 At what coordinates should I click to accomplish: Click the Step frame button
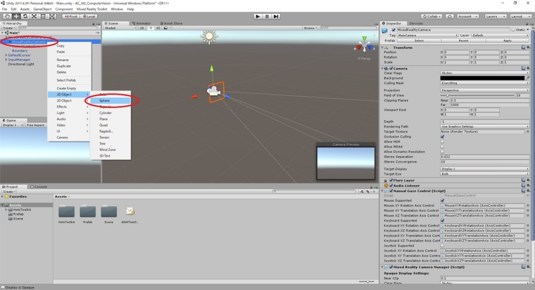(276, 16)
